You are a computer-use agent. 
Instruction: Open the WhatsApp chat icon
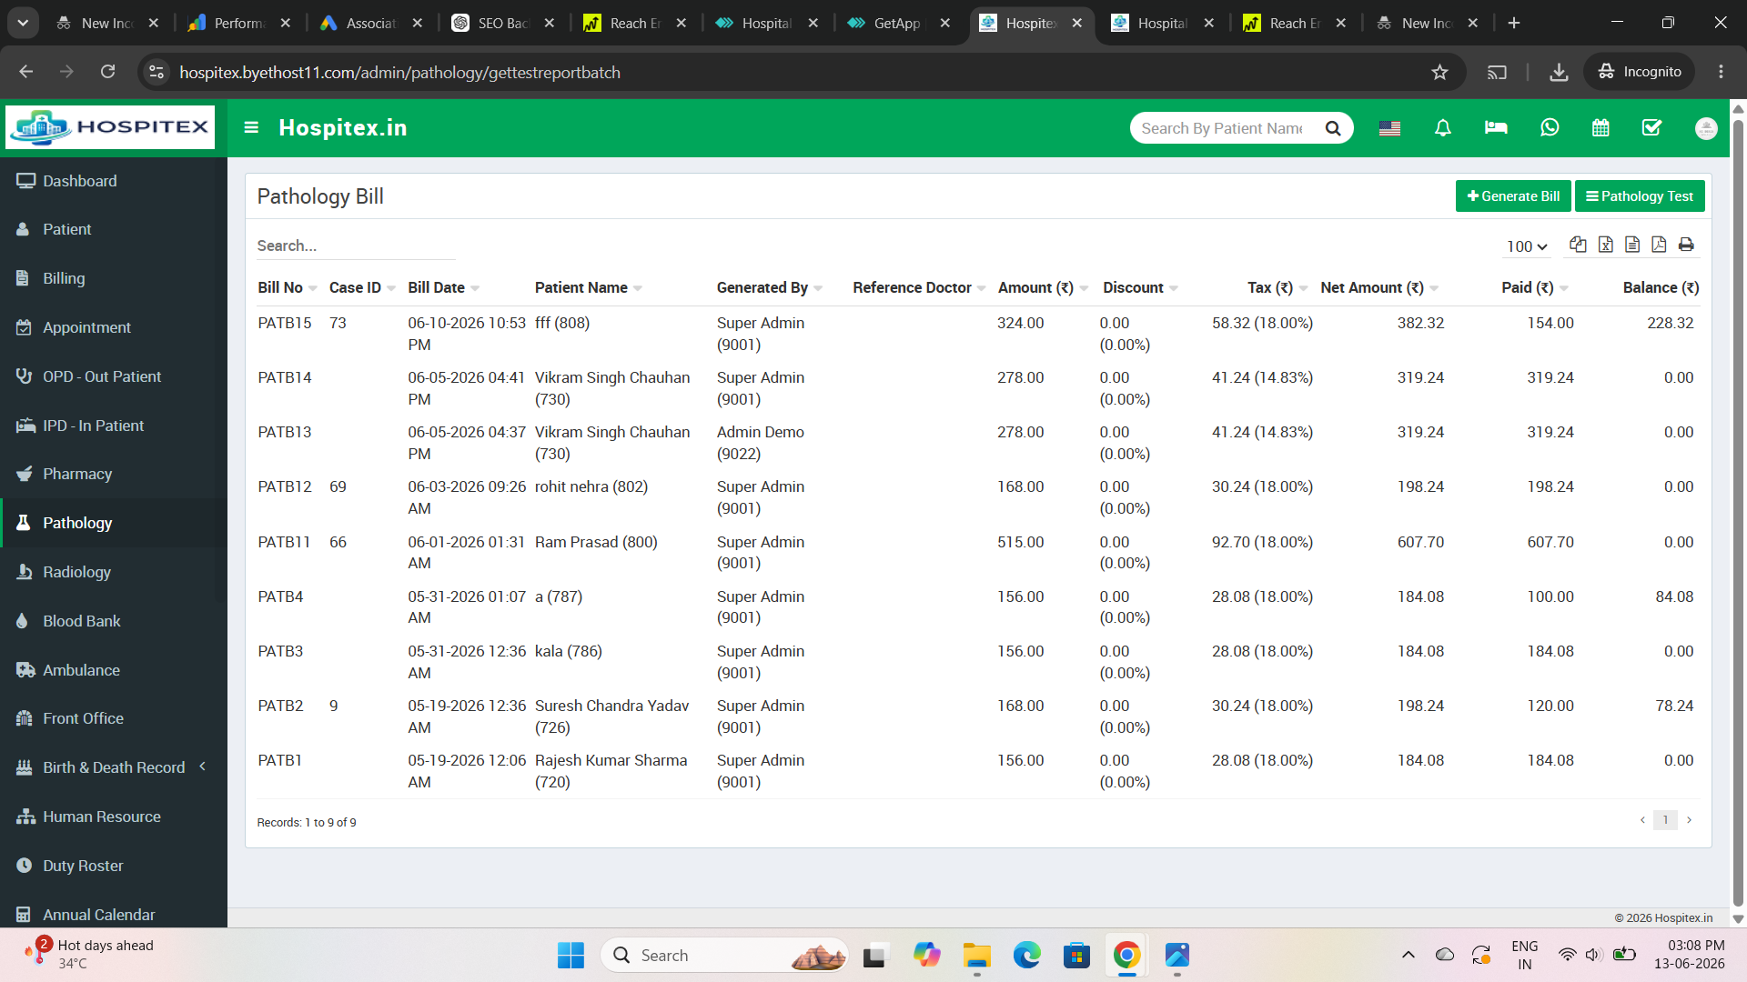coord(1550,128)
